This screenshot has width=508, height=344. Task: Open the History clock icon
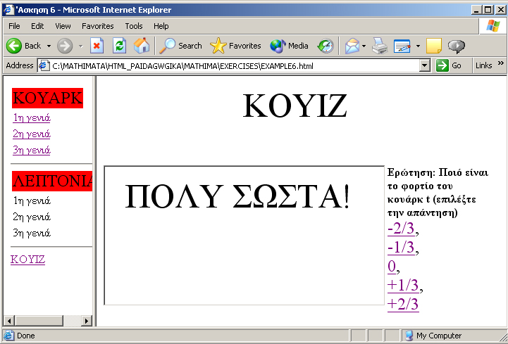point(326,46)
